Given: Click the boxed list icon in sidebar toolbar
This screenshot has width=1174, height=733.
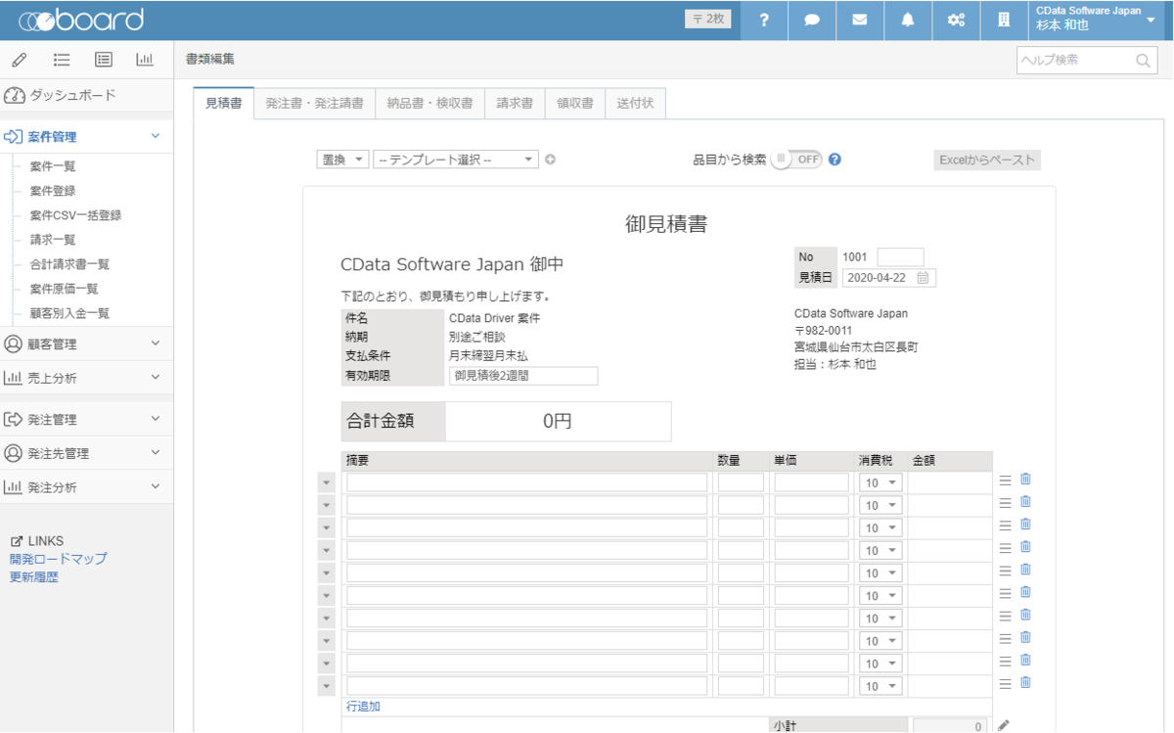Looking at the screenshot, I should coord(104,60).
